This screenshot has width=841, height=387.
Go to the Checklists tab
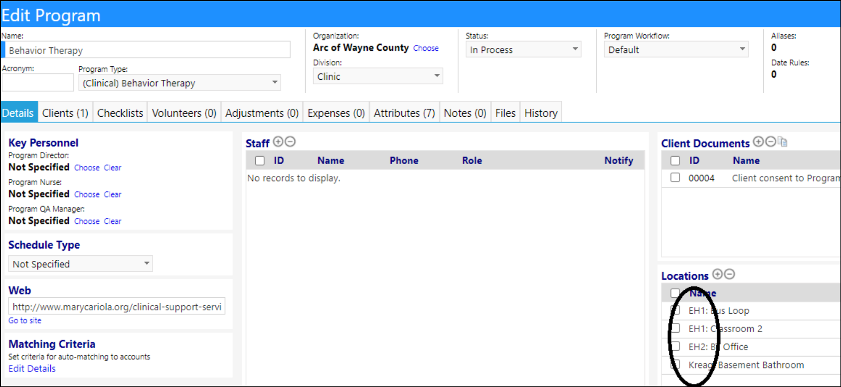pyautogui.click(x=120, y=113)
